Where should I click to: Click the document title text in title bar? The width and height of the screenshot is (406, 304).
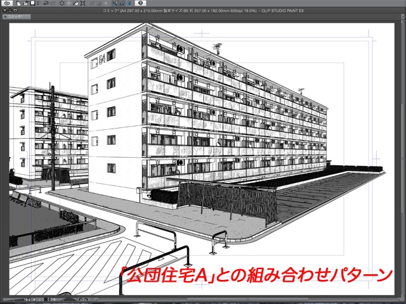pos(203,11)
